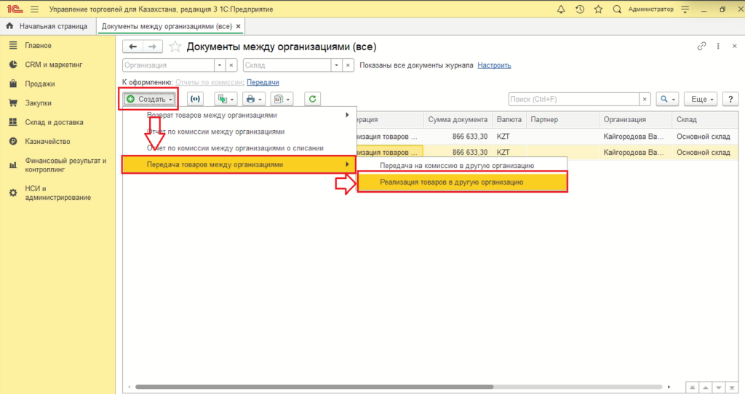Open the print dropdown button
The height and width of the screenshot is (394, 745).
(254, 99)
